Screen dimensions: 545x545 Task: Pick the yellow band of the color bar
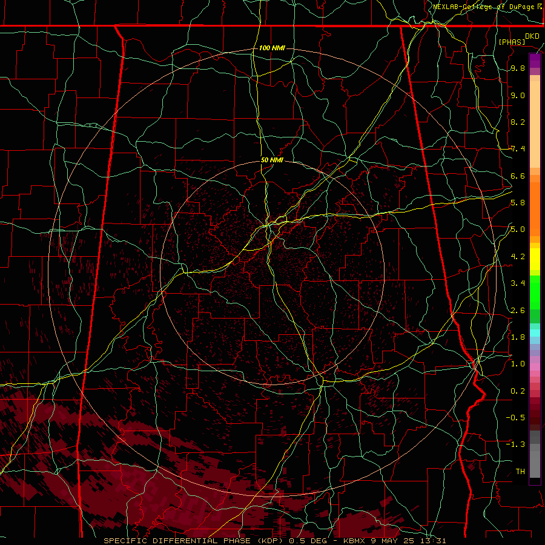[535, 259]
